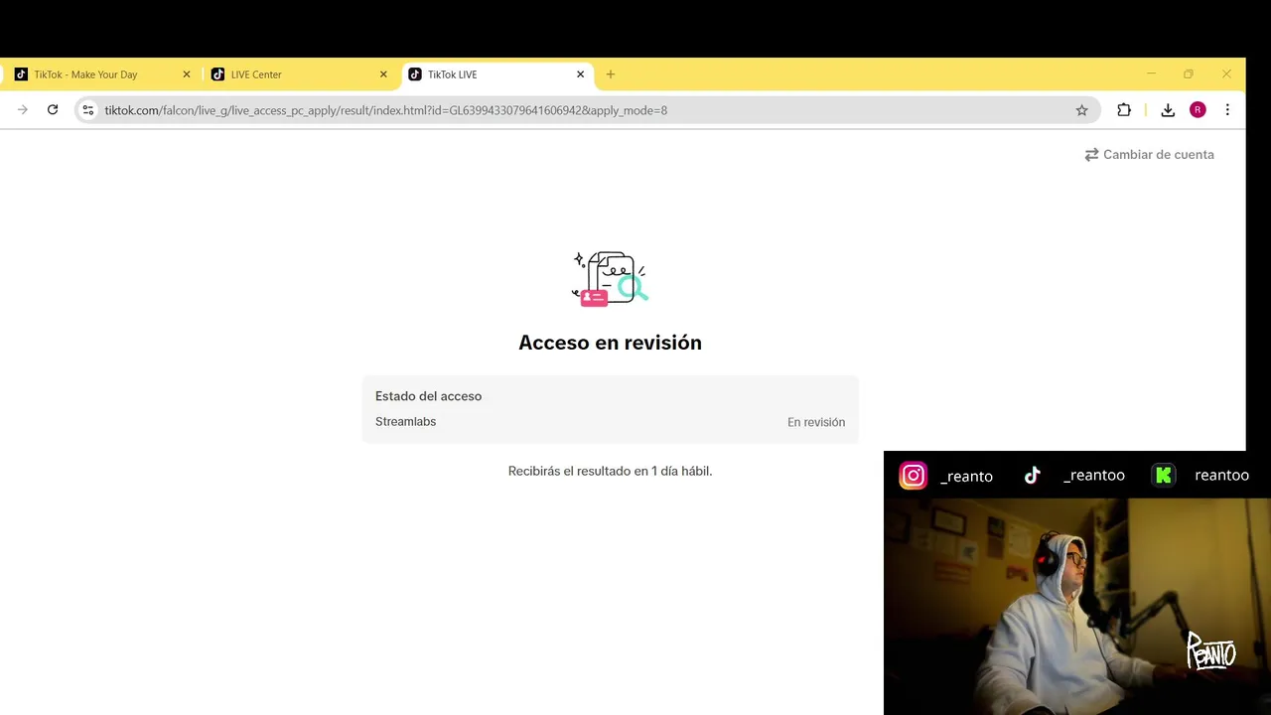This screenshot has height=715, width=1271.
Task: Close the LIVE Center tab
Action: coord(383,74)
